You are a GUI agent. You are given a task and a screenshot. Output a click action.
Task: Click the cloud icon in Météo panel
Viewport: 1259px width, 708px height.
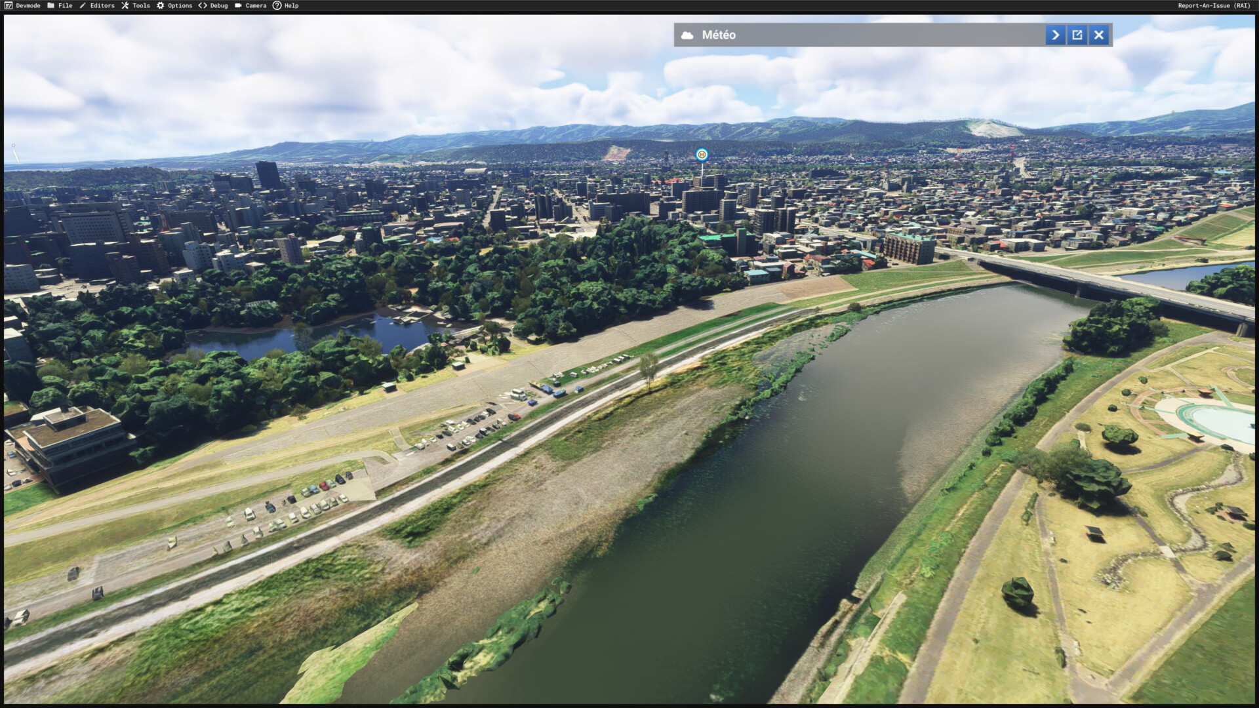[687, 35]
